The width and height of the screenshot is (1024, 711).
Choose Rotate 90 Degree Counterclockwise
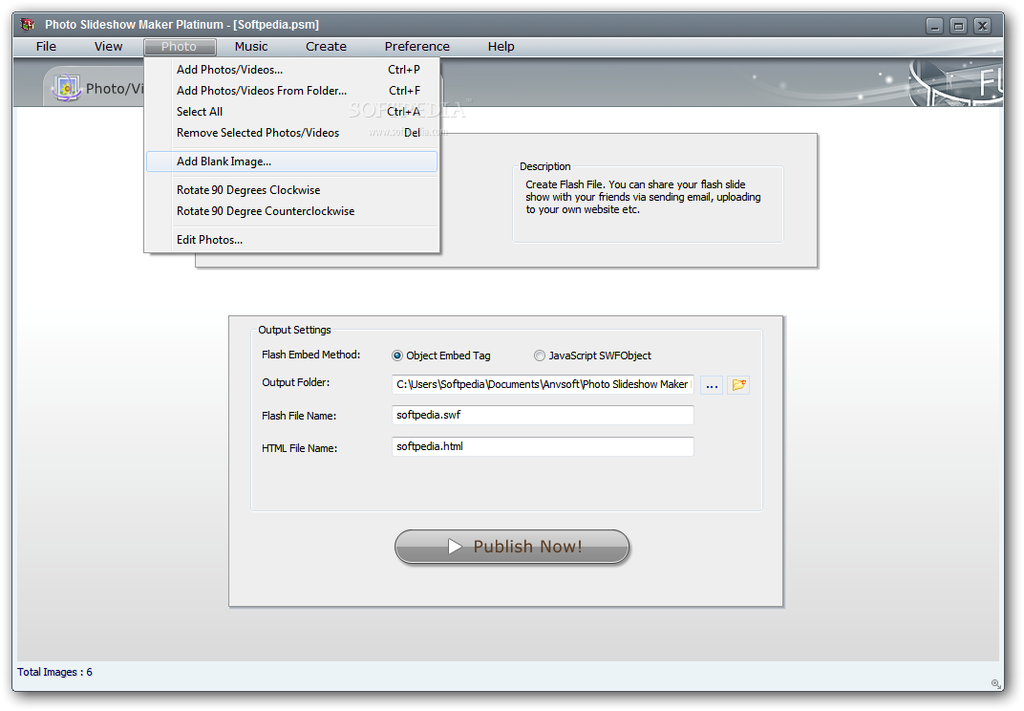[292, 211]
